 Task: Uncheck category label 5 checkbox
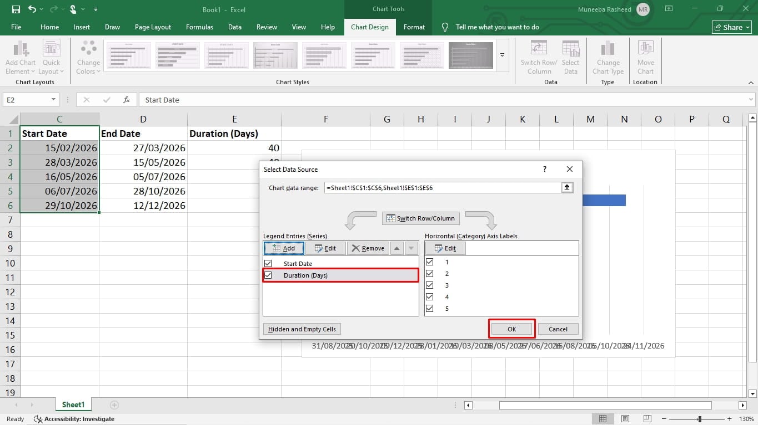(429, 309)
